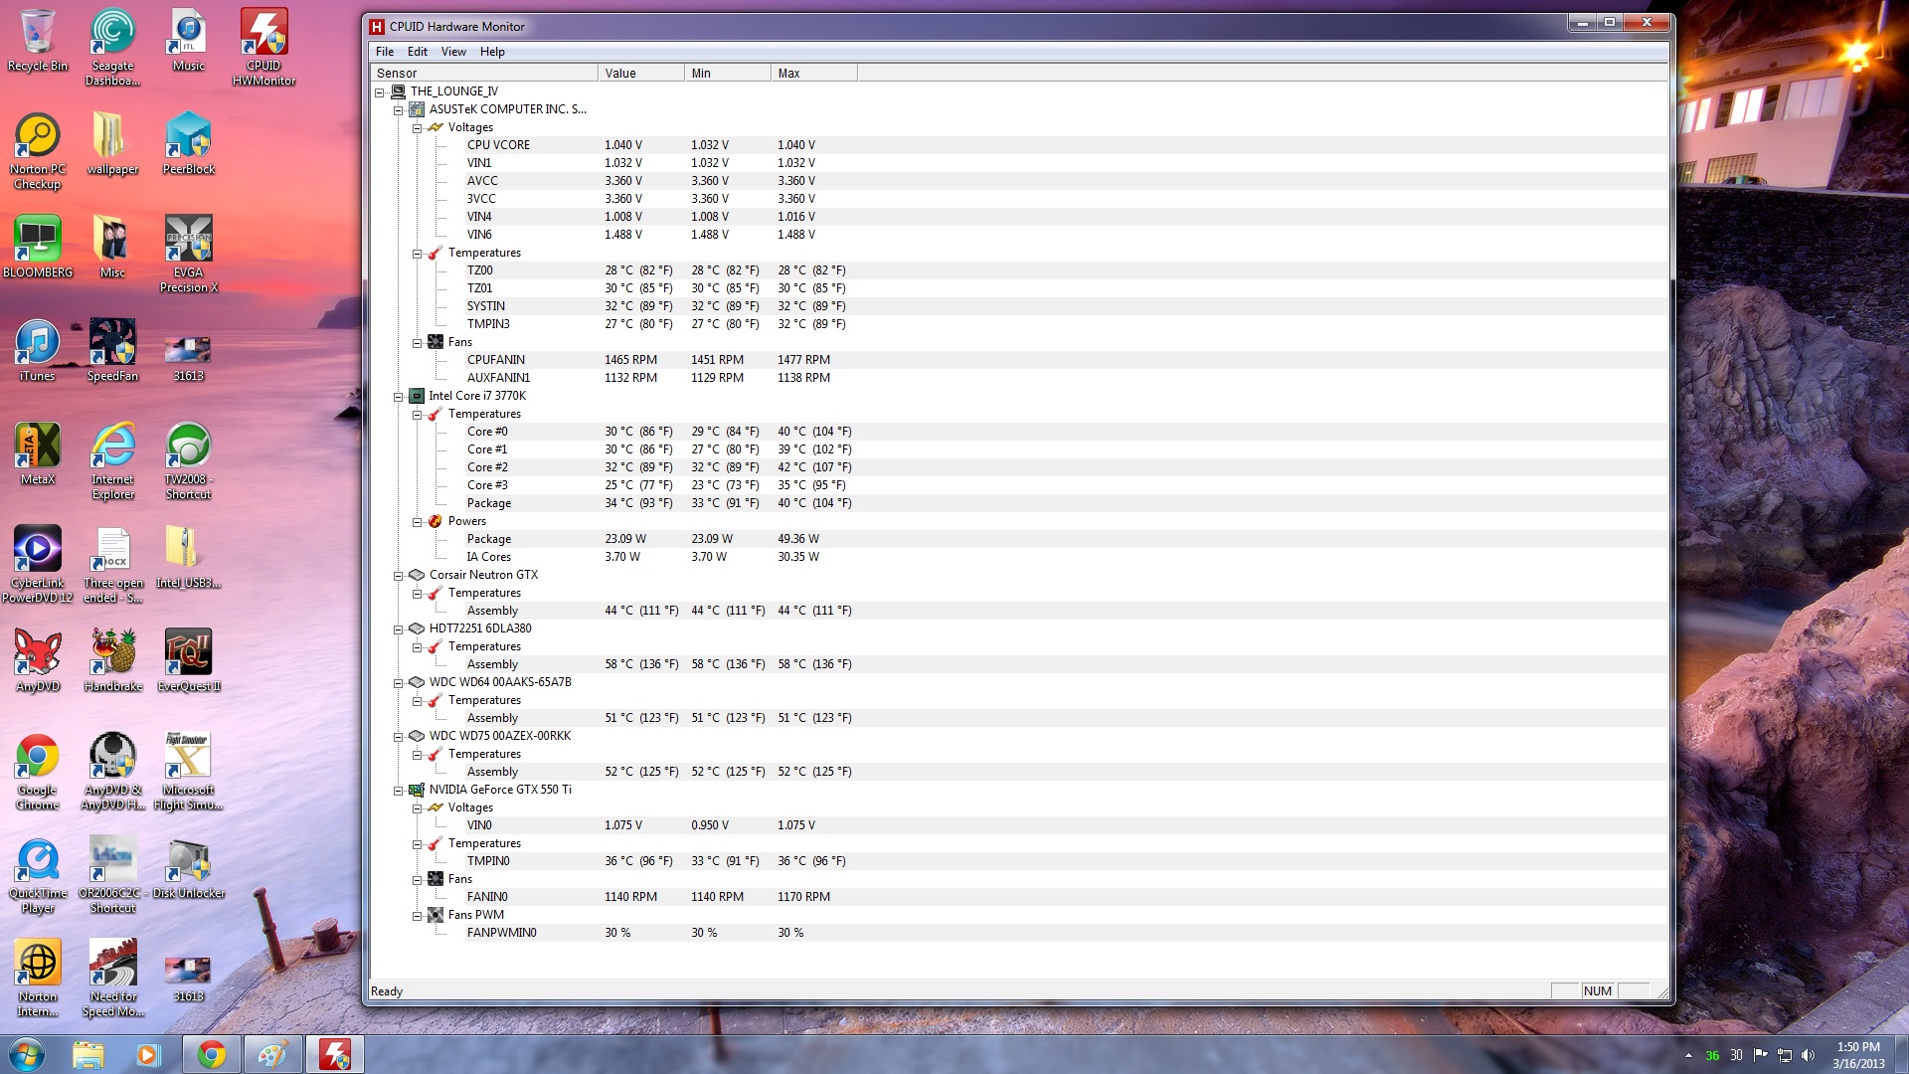Collapse the ASUSTeK Fans group

tap(418, 343)
